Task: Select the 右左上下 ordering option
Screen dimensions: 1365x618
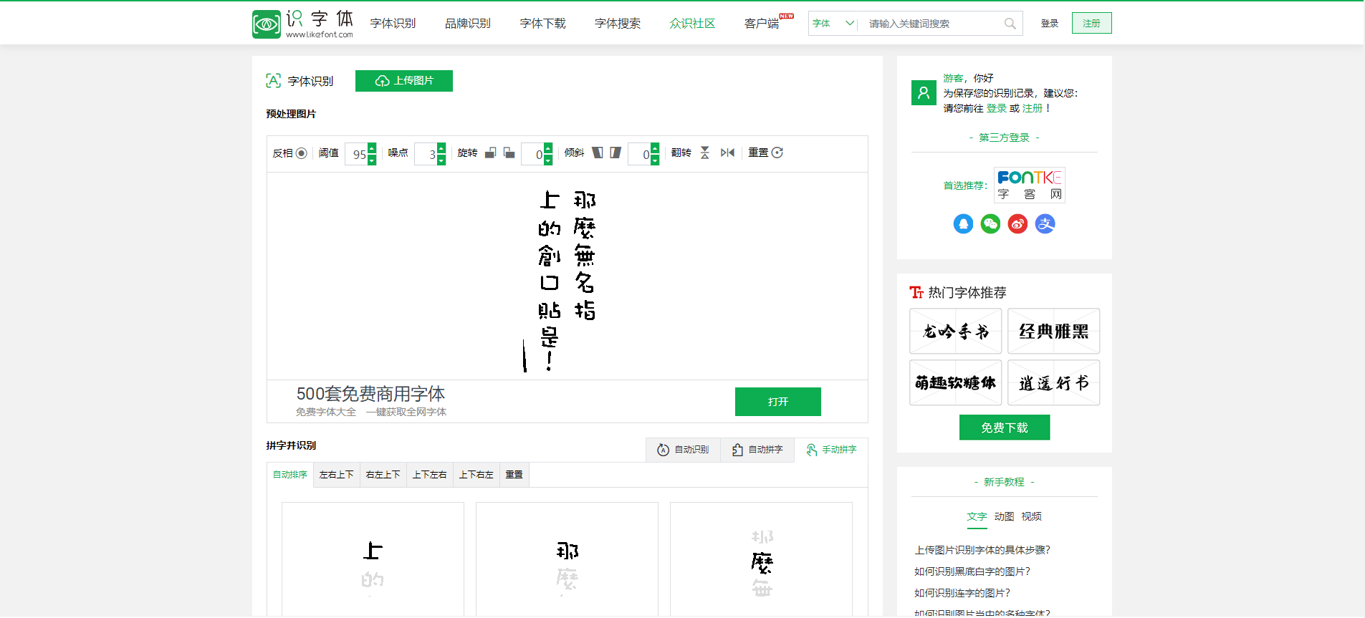Action: point(383,475)
